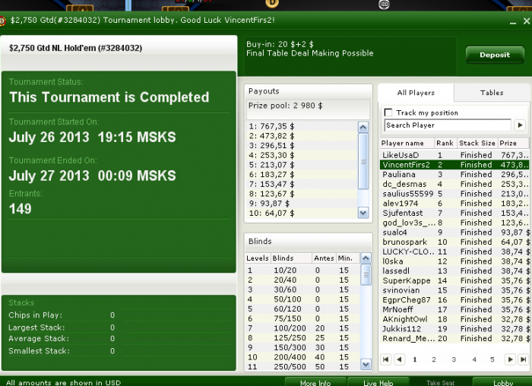Image resolution: width=532 pixels, height=386 pixels.
Task: Click the Prize pool 2 980 $ text
Action: tap(285, 106)
